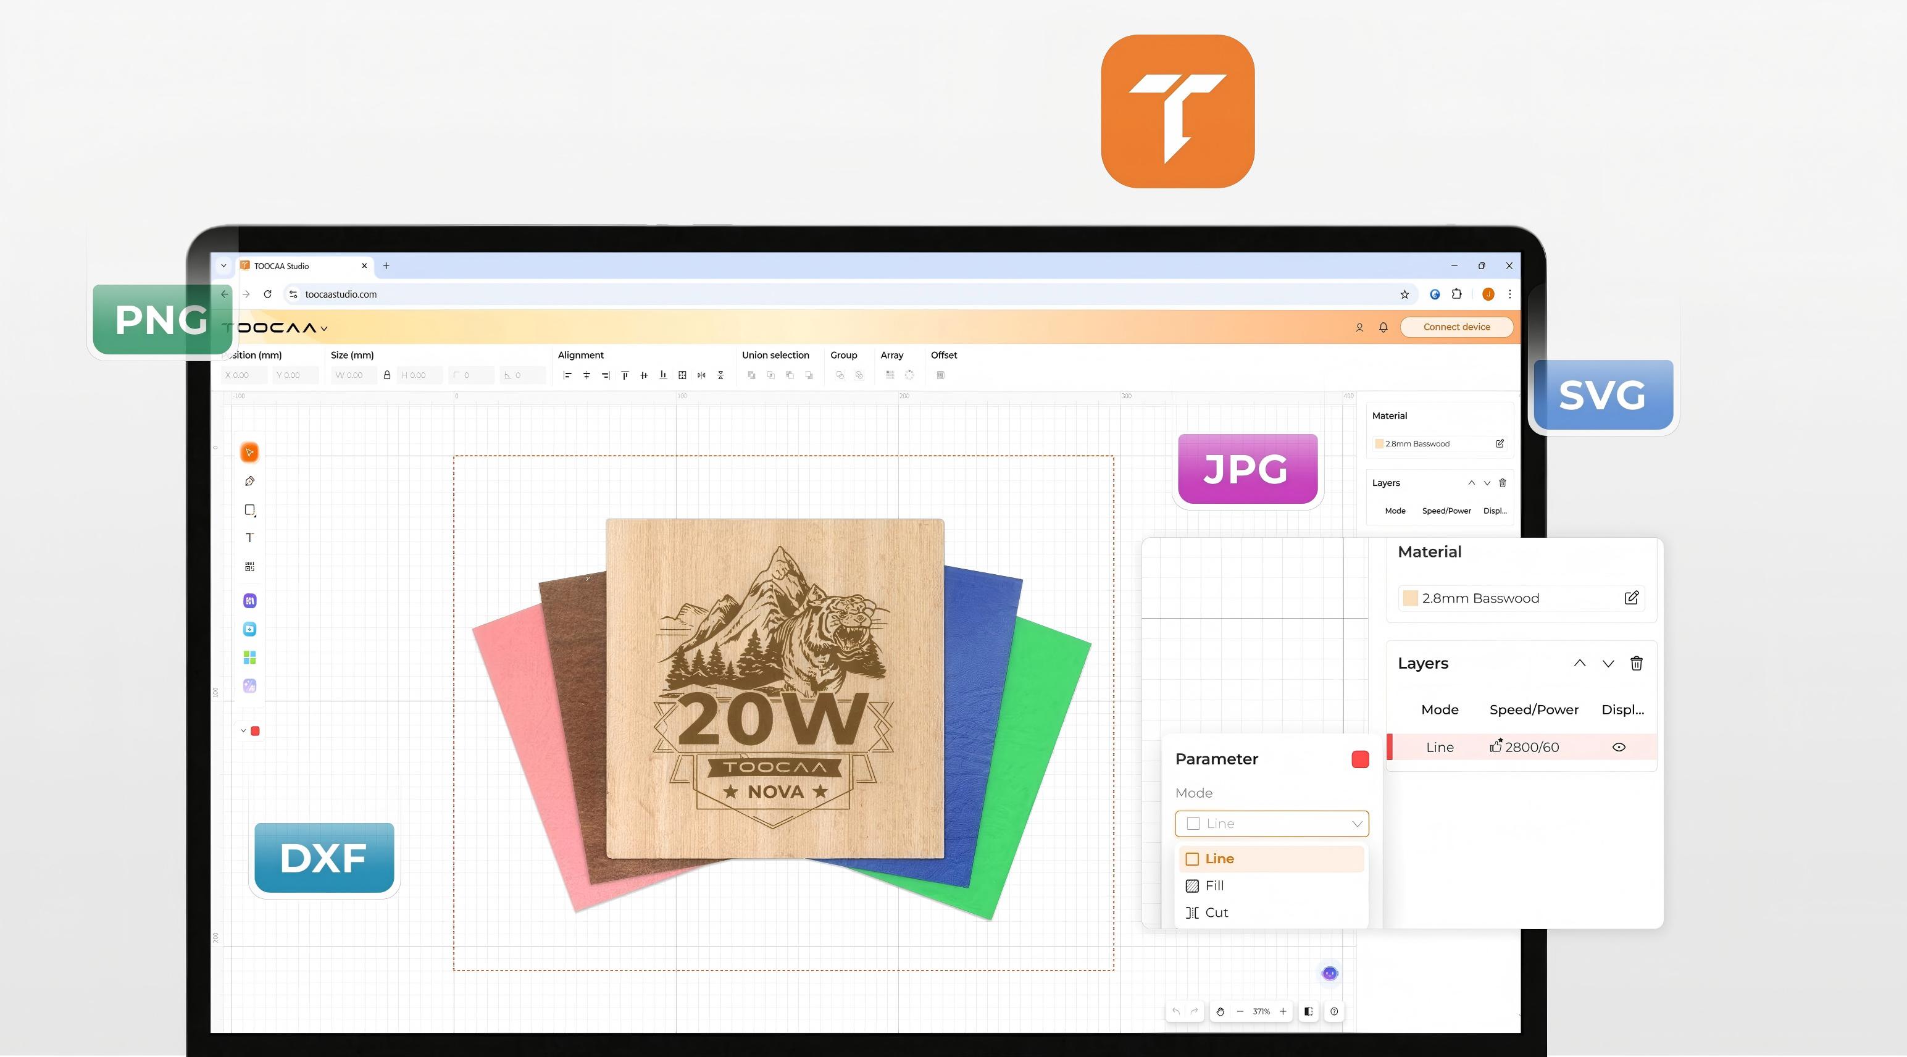Image resolution: width=1907 pixels, height=1057 pixels.
Task: Choose Line from the Mode list
Action: pyautogui.click(x=1272, y=859)
